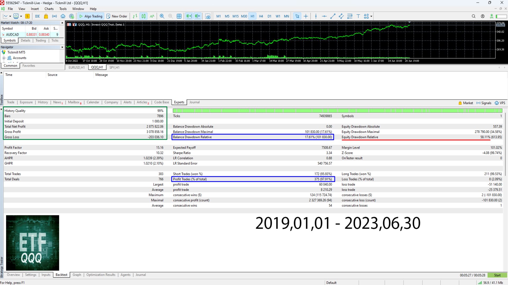This screenshot has height=285, width=508.
Task: Take a chart screenshot with camera icon
Action: click(x=208, y=16)
